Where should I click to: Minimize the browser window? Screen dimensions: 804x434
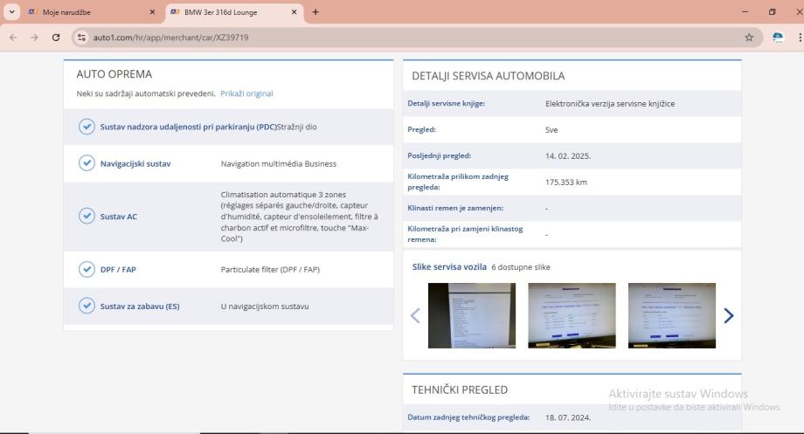(745, 11)
